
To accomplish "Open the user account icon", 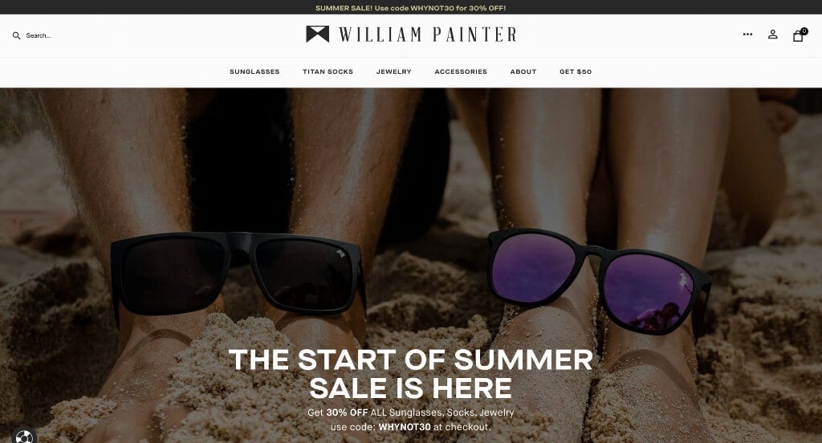I will click(773, 35).
